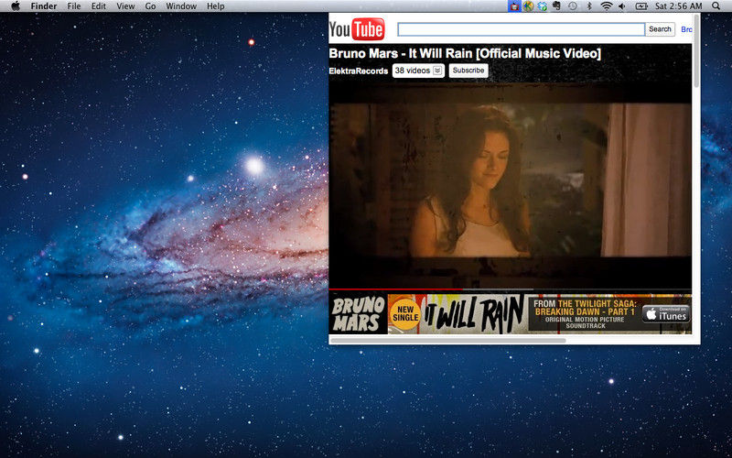The height and width of the screenshot is (458, 732).
Task: Click the New Single badge on the banner
Action: coord(405,314)
